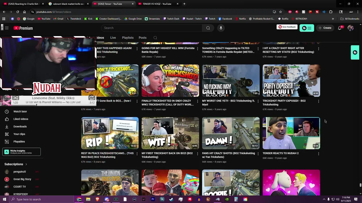Open new browser tab plus button

[x=184, y=4]
